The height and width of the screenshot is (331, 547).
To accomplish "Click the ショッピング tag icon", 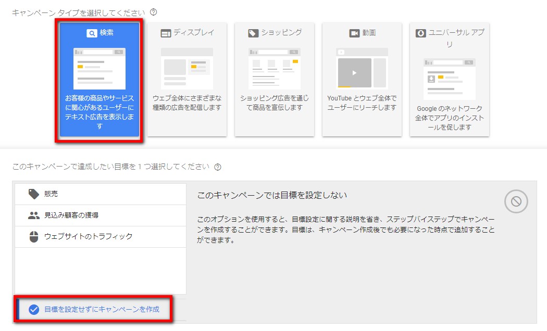I will pos(253,33).
